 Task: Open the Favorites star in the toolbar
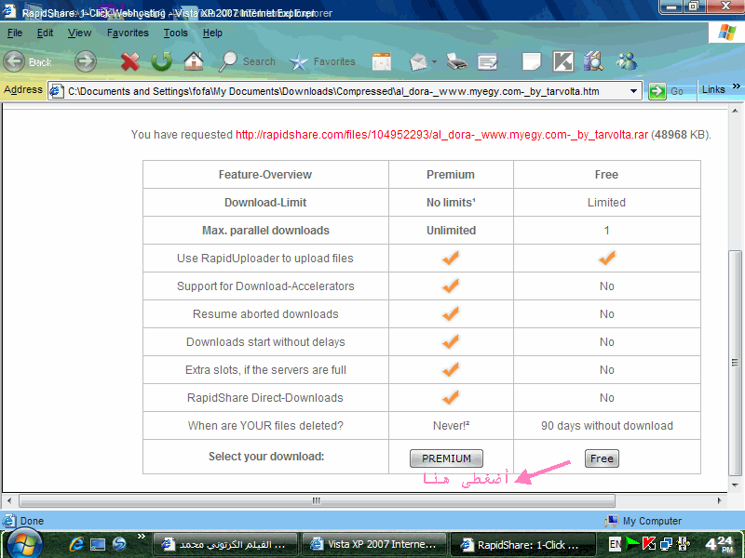point(298,61)
